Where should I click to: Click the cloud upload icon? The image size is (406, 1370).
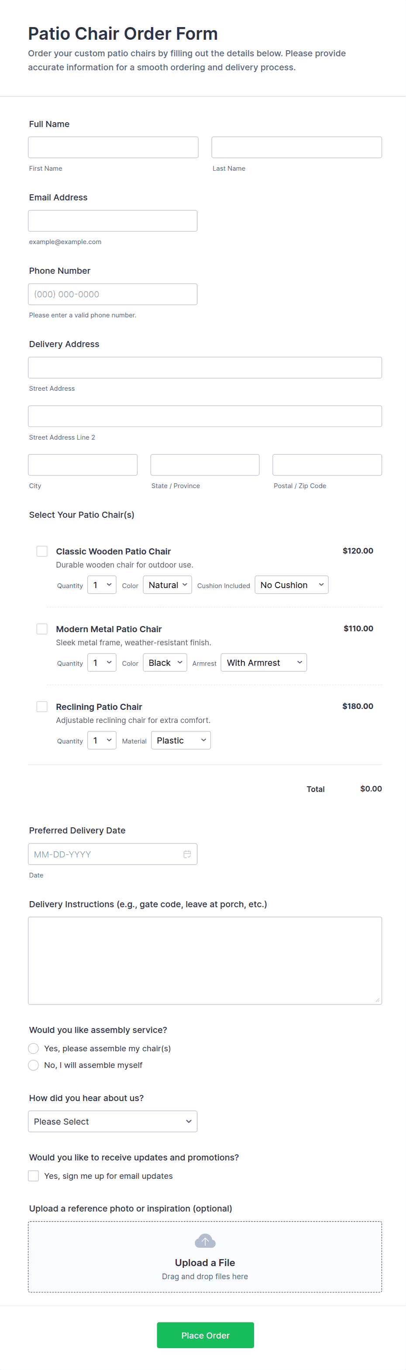[205, 1241]
